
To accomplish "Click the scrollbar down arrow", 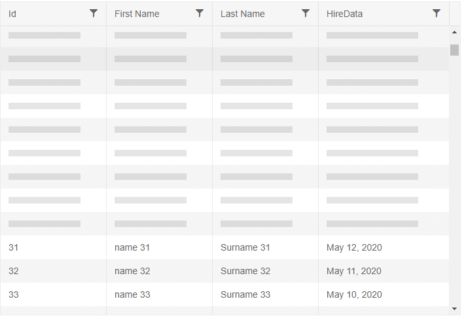I will 455,308.
